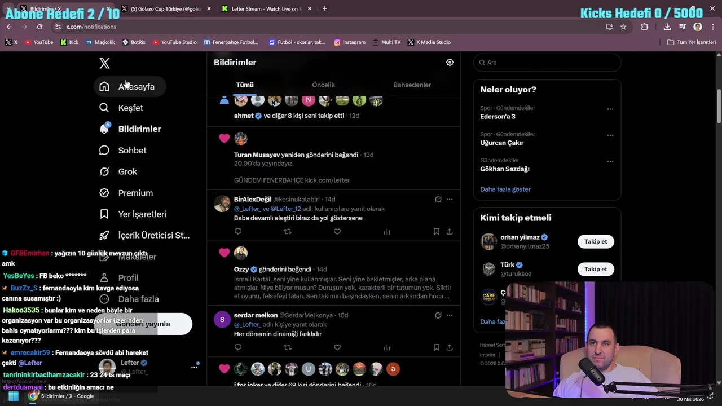Click Chrome taskbar item Bildirimler / X
The height and width of the screenshot is (406, 722).
pyautogui.click(x=62, y=396)
